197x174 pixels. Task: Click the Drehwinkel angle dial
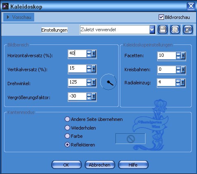[x=108, y=82]
